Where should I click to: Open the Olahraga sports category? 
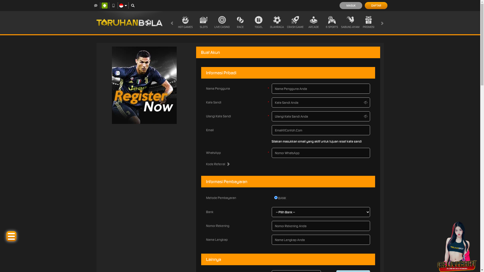[x=277, y=22]
